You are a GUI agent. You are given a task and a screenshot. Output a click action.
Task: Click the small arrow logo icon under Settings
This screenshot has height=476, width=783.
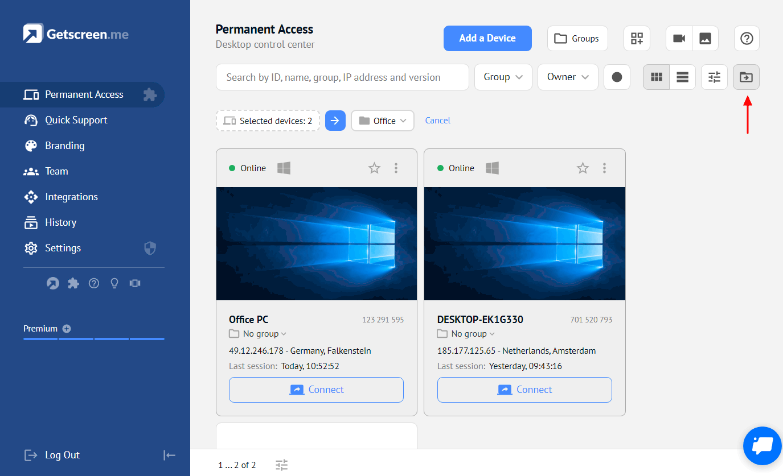click(53, 283)
